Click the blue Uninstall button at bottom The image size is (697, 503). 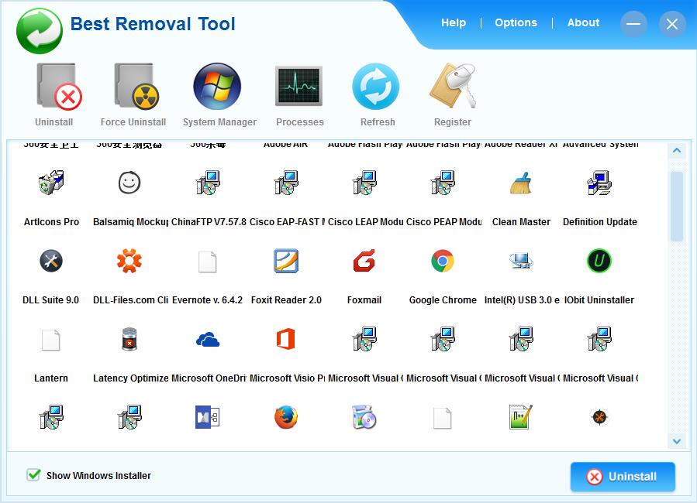[x=623, y=477]
